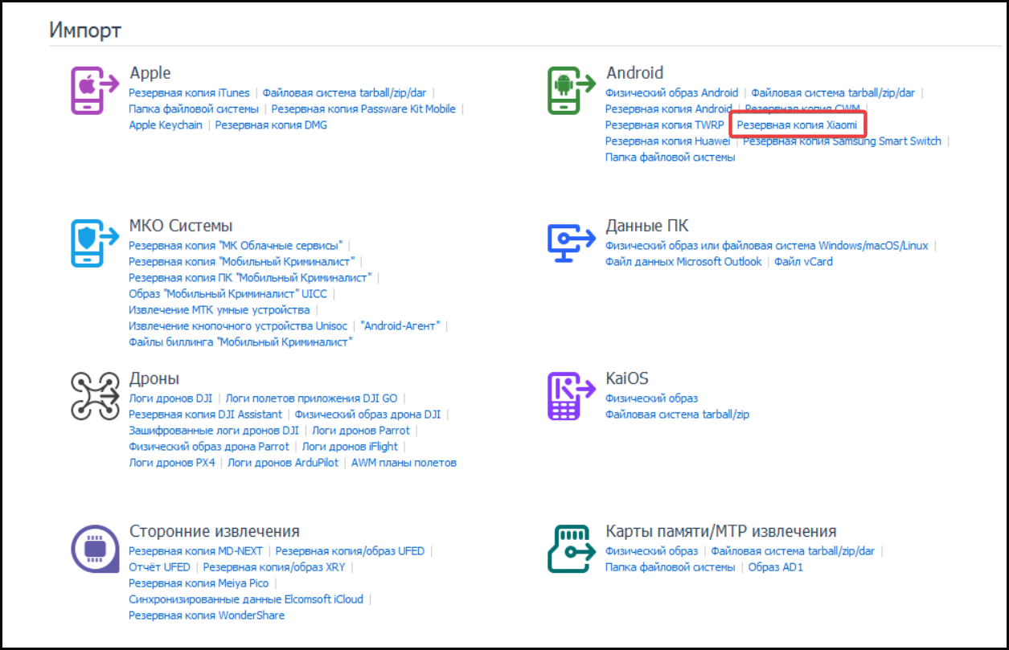The width and height of the screenshot is (1009, 650).
Task: Click the purple KaiOS phone icon
Action: 566,395
